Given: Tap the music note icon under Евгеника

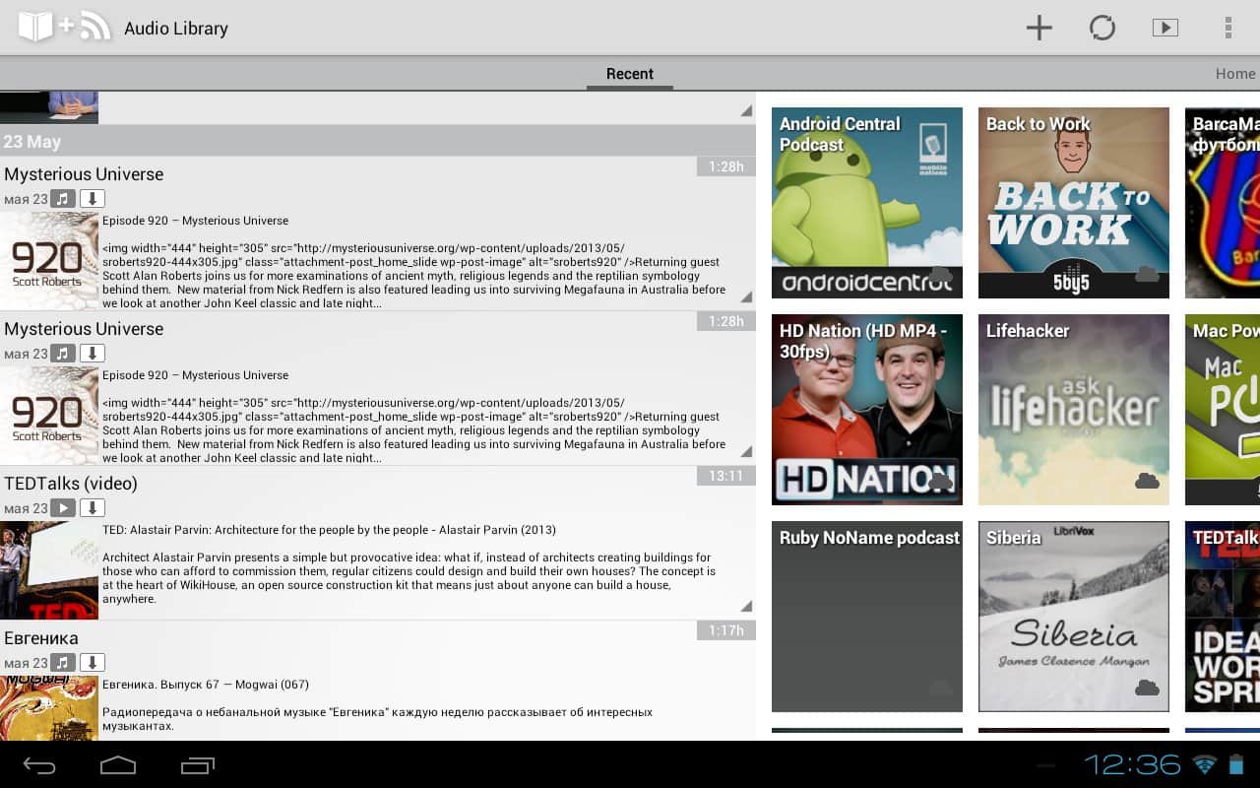Looking at the screenshot, I should point(63,663).
